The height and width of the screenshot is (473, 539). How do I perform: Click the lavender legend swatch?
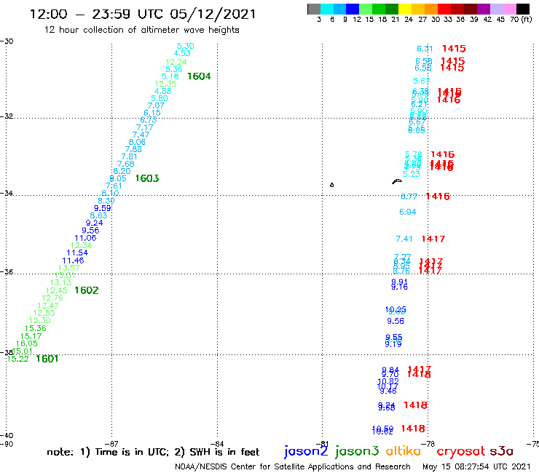pos(496,9)
